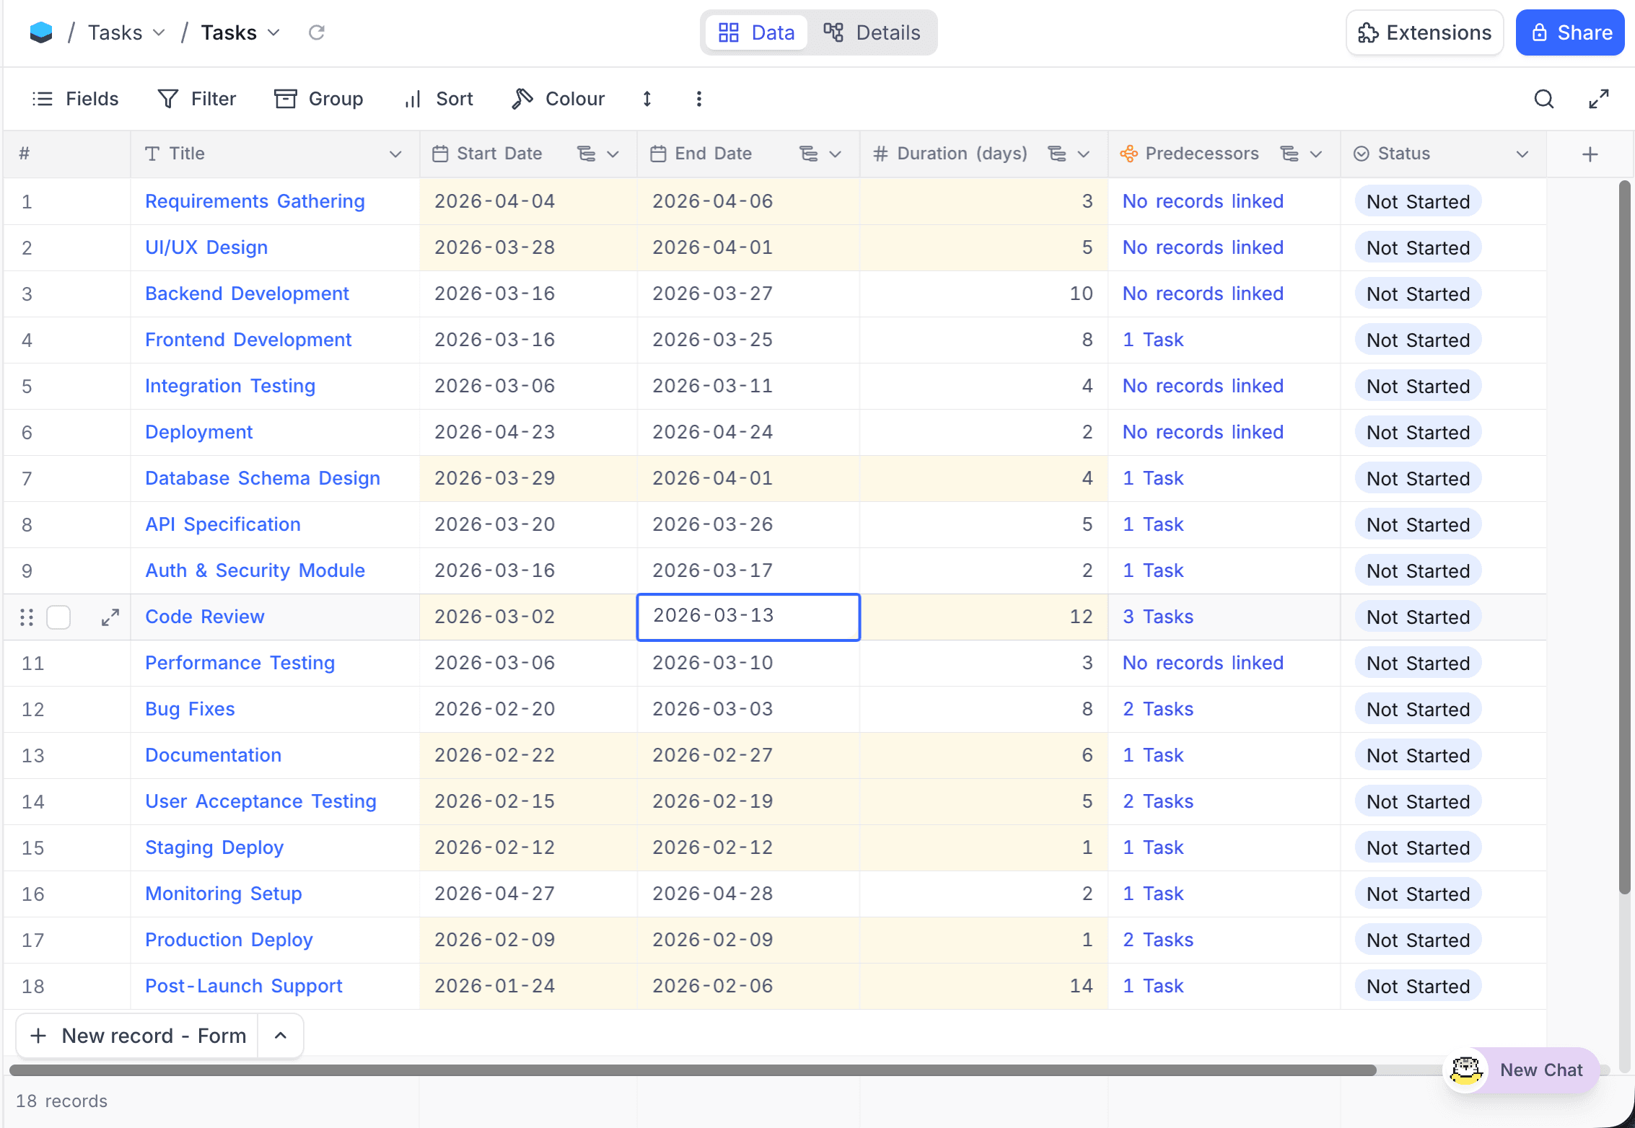The width and height of the screenshot is (1635, 1128).
Task: Expand the Code Review record
Action: click(110, 617)
